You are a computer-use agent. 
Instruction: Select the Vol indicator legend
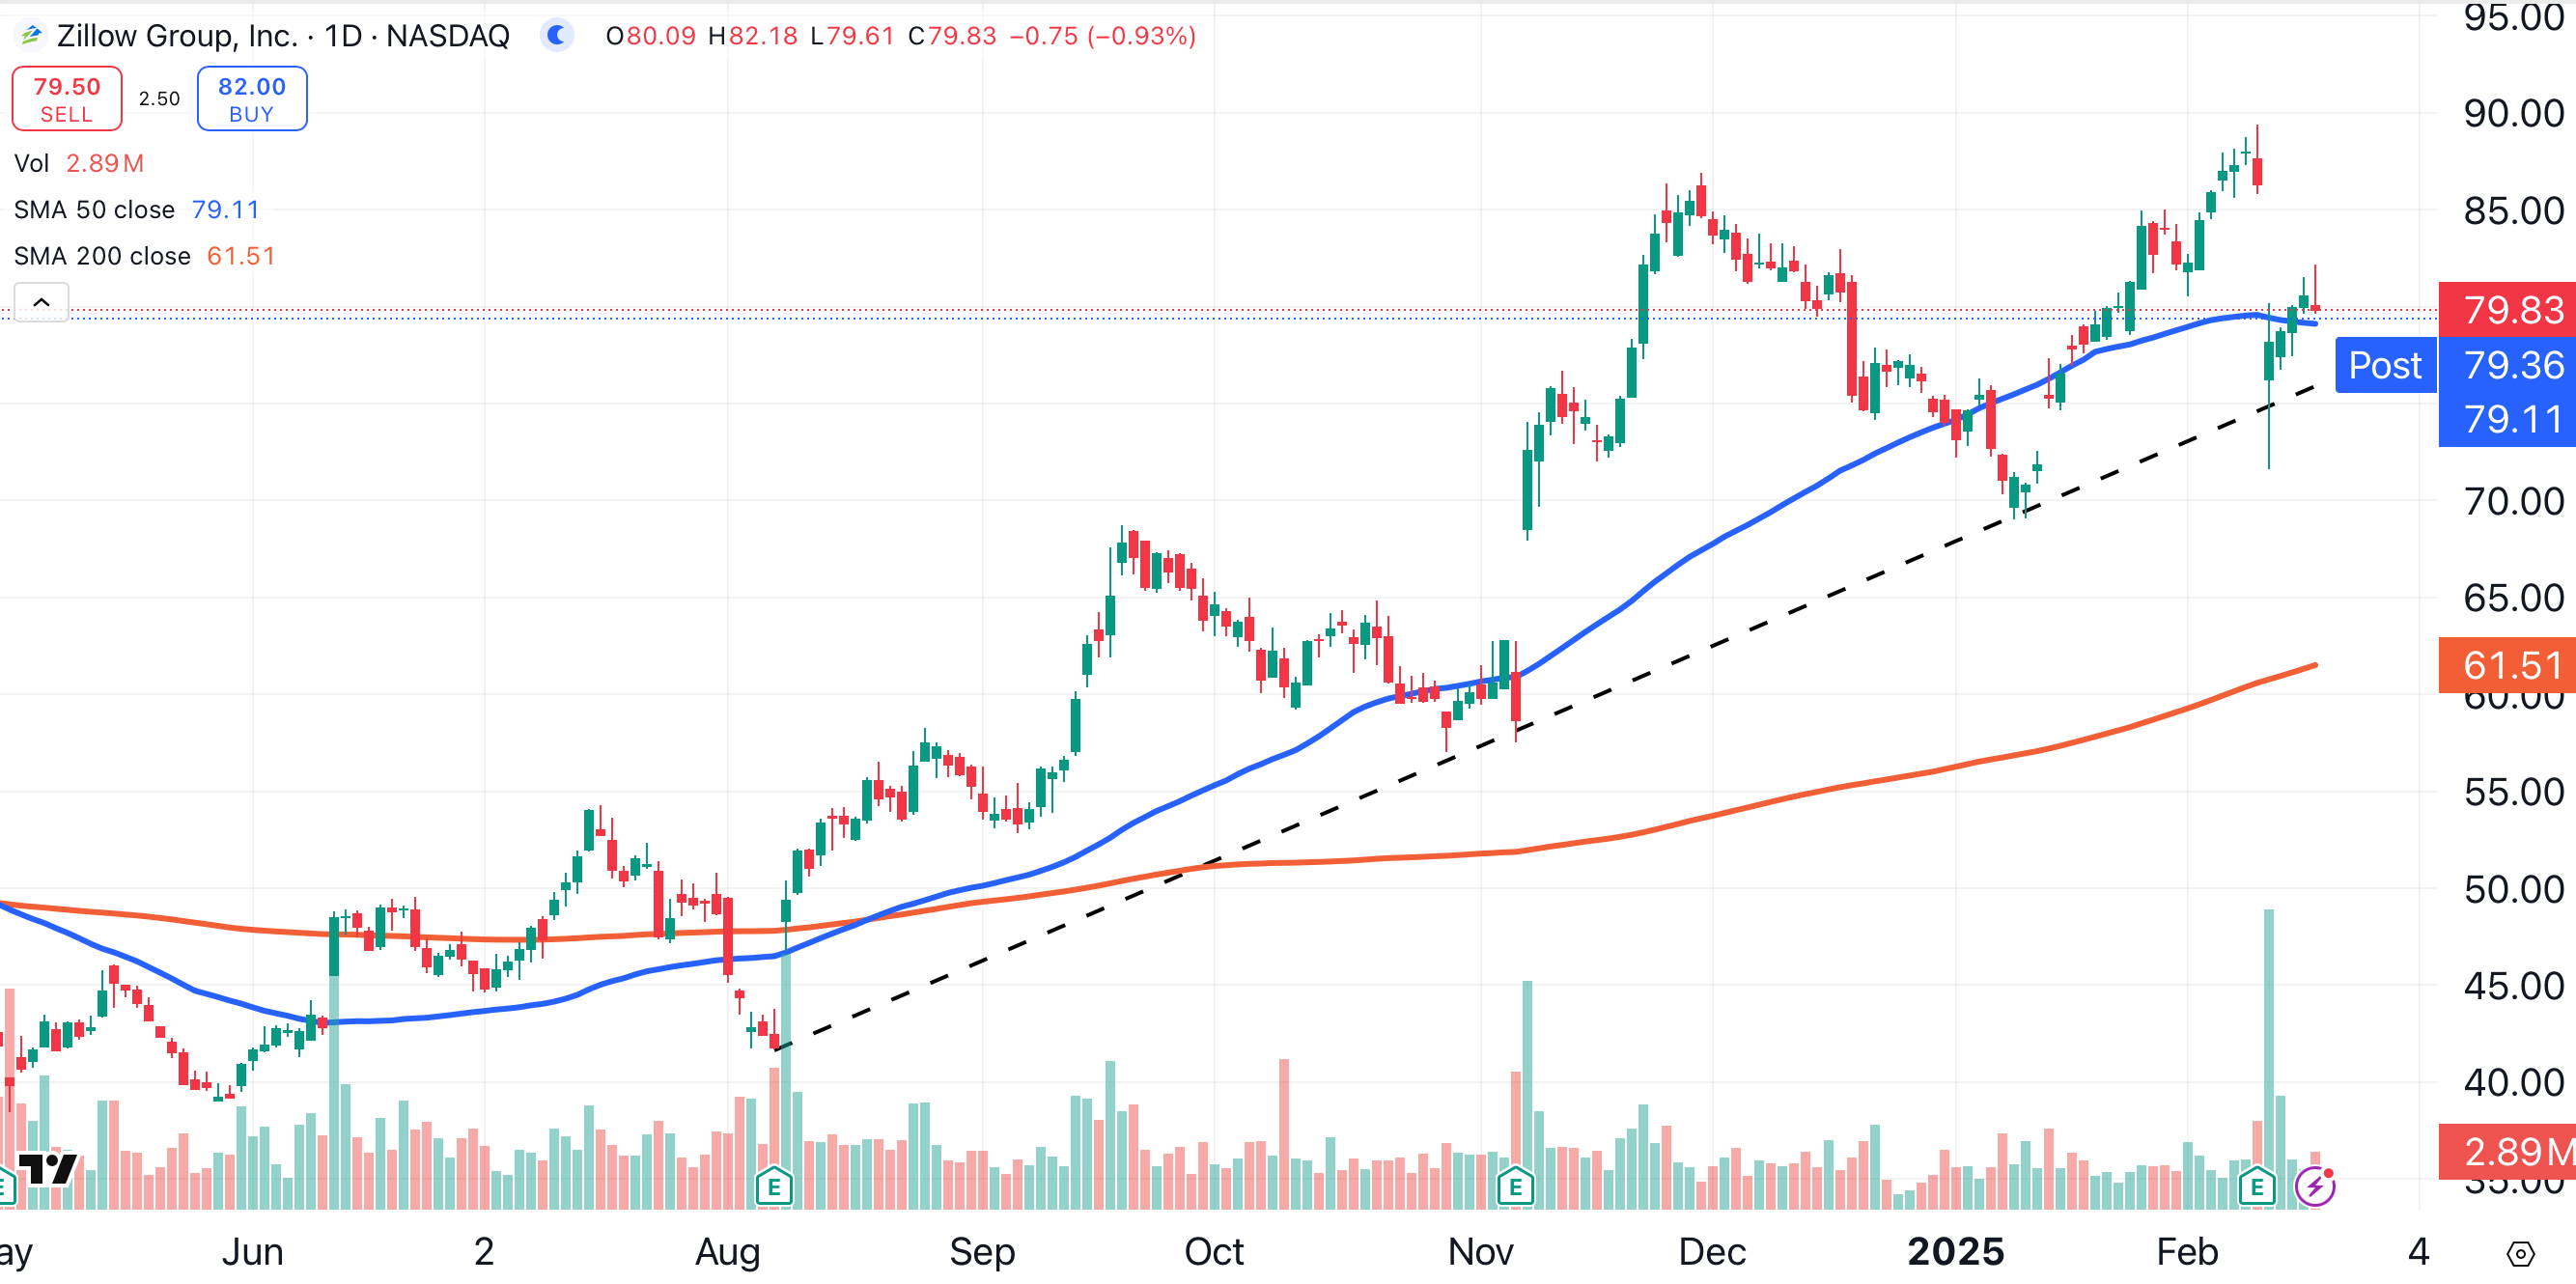tap(32, 163)
